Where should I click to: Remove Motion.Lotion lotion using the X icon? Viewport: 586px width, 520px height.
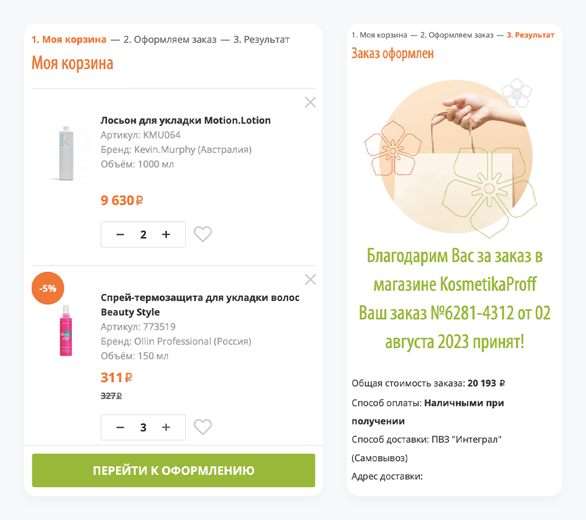[x=310, y=102]
